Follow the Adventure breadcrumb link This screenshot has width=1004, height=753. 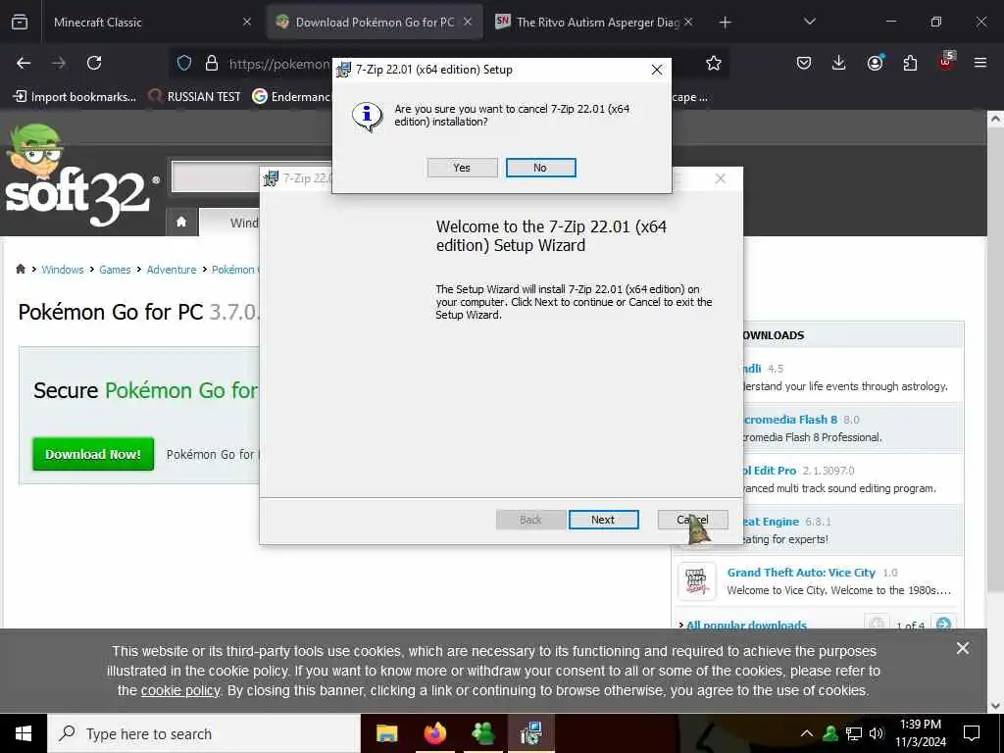point(172,270)
